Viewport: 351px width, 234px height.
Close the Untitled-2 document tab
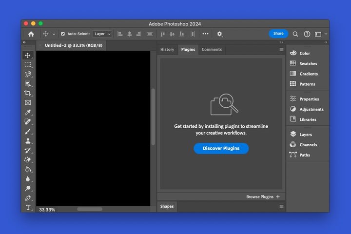40,45
